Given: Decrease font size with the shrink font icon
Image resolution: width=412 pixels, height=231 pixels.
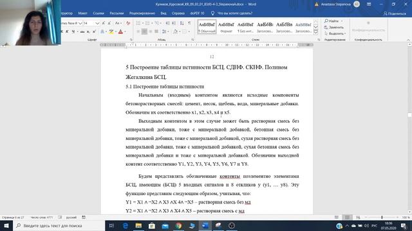Looking at the screenshot, I should 109,23.
